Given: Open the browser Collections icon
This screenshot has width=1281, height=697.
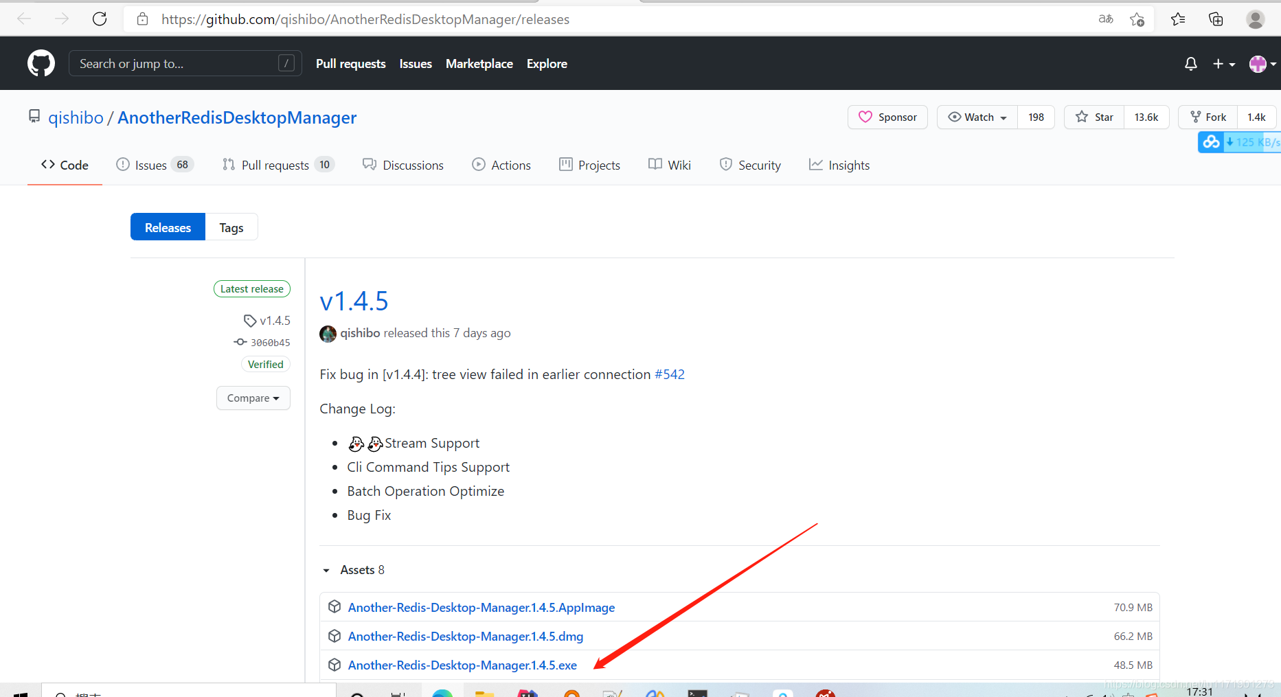Looking at the screenshot, I should tap(1216, 19).
